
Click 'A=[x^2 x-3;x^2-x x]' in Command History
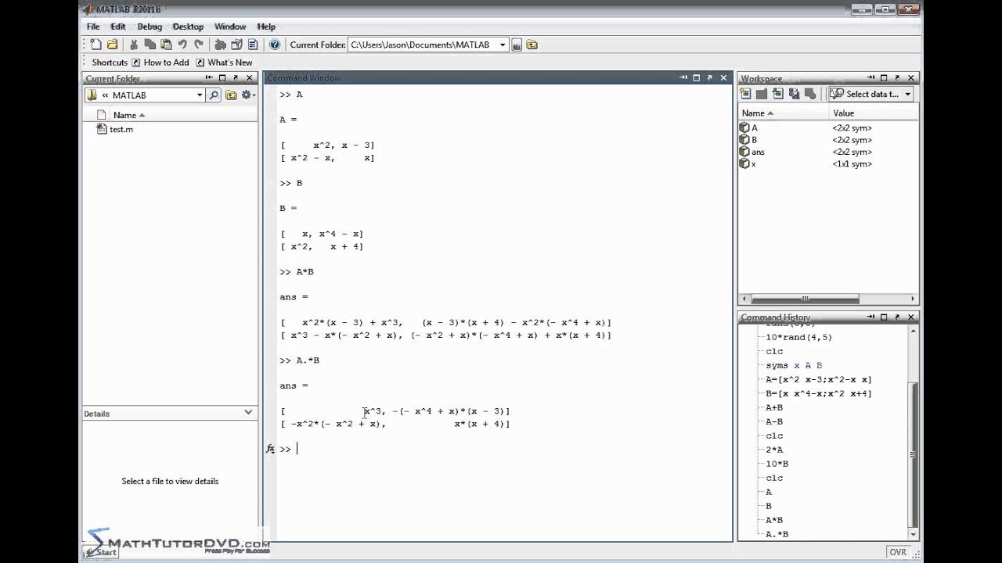[x=818, y=379]
